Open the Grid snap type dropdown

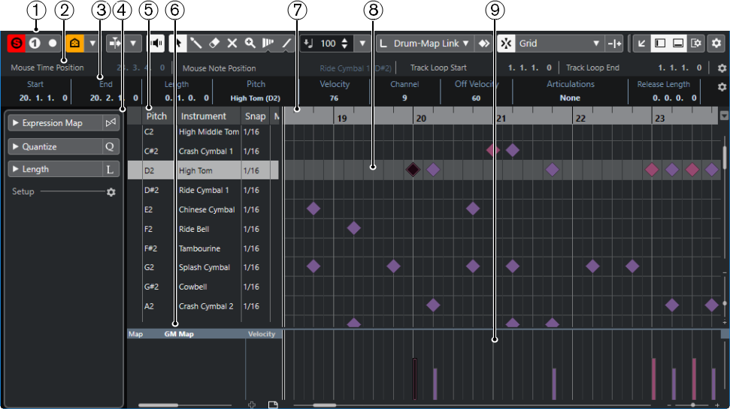point(559,44)
